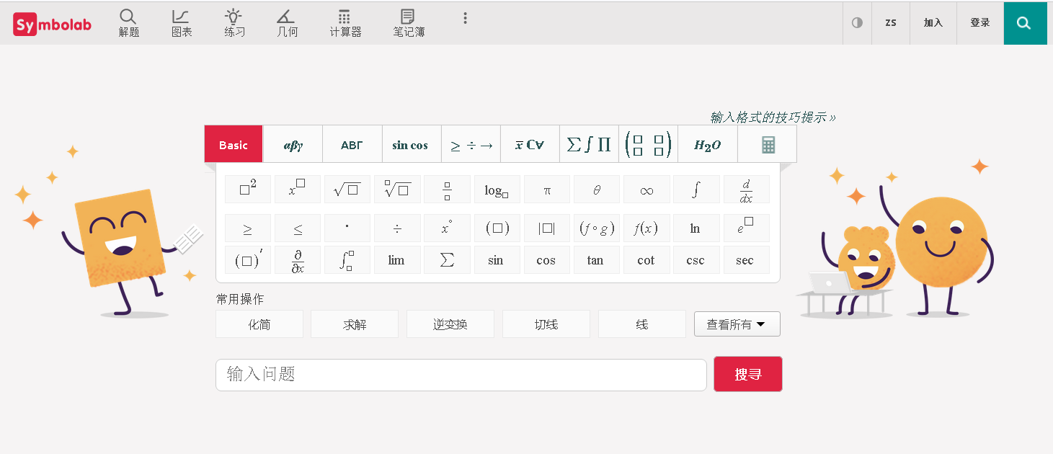Click the teal search magnifier icon
The height and width of the screenshot is (454, 1053).
click(1024, 23)
